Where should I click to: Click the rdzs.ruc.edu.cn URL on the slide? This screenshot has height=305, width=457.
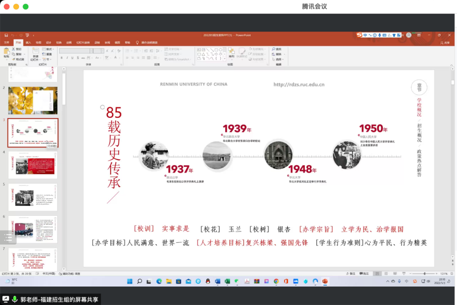[299, 85]
